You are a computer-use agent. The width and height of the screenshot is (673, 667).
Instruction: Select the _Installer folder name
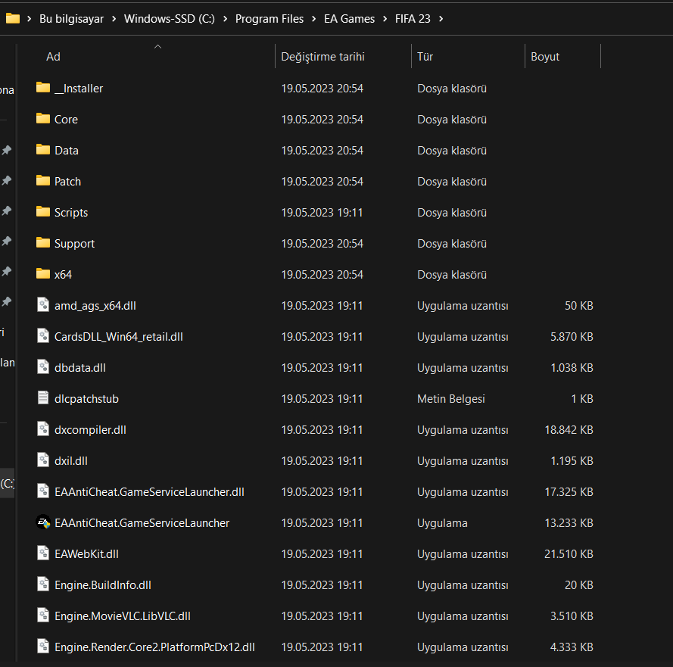tap(79, 89)
